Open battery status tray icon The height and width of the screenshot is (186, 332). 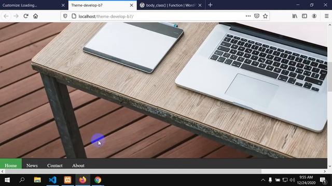pos(278,180)
